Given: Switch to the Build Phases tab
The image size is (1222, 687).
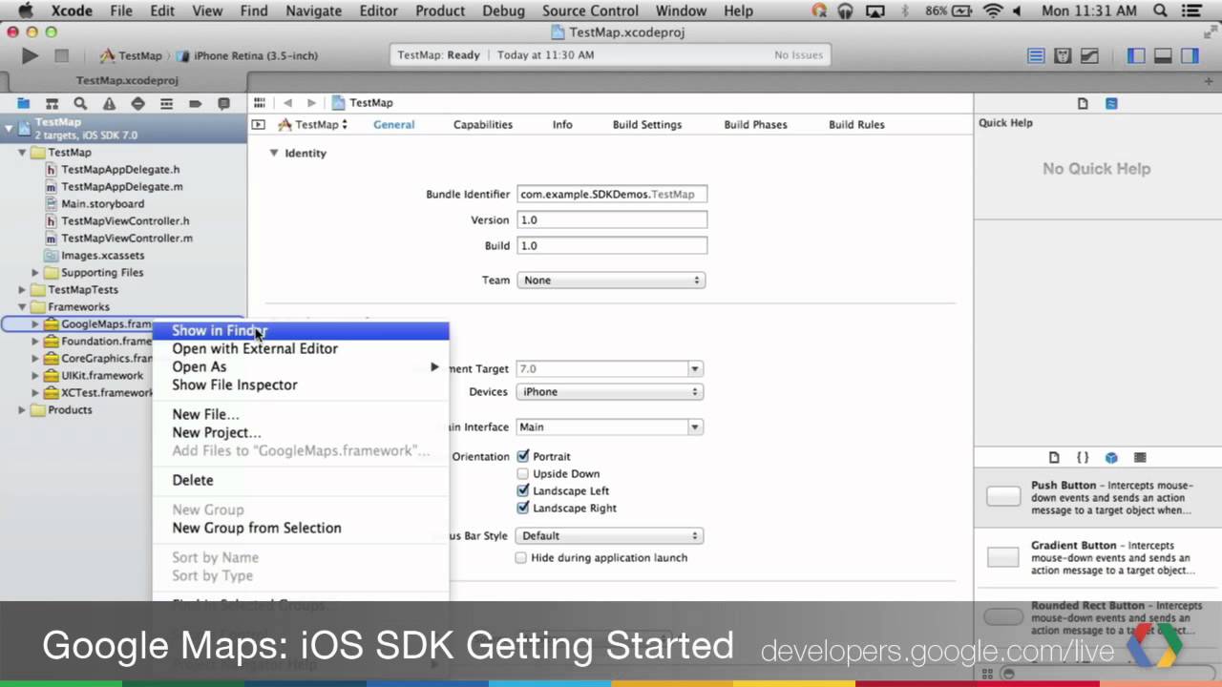Looking at the screenshot, I should [755, 124].
